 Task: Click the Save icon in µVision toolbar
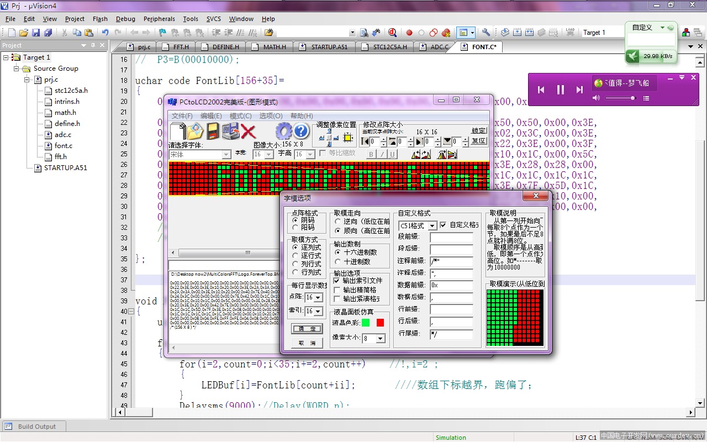point(35,33)
